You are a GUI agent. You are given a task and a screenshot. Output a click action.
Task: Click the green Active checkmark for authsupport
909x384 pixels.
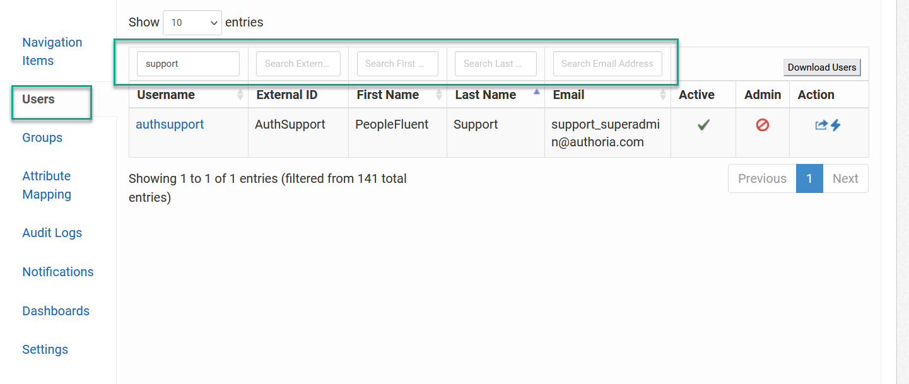pyautogui.click(x=703, y=125)
